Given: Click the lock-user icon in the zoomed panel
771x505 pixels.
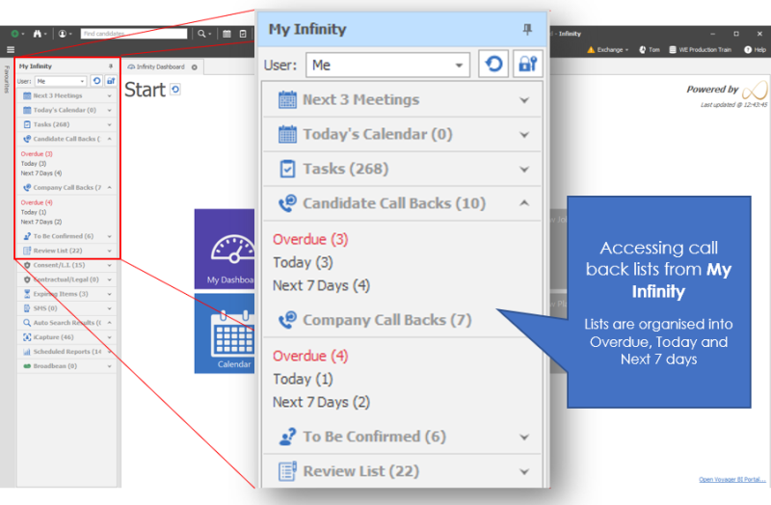Looking at the screenshot, I should pos(527,66).
